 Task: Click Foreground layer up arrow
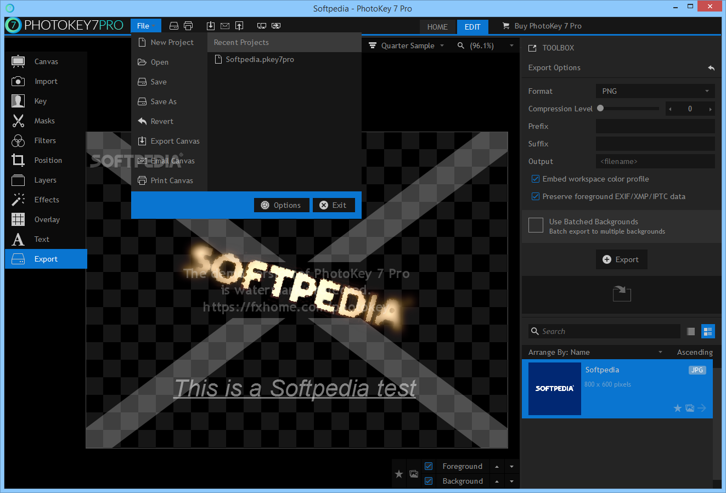click(x=497, y=467)
